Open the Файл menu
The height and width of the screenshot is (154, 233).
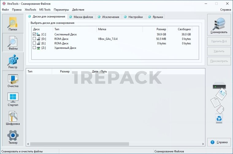pos(5,10)
